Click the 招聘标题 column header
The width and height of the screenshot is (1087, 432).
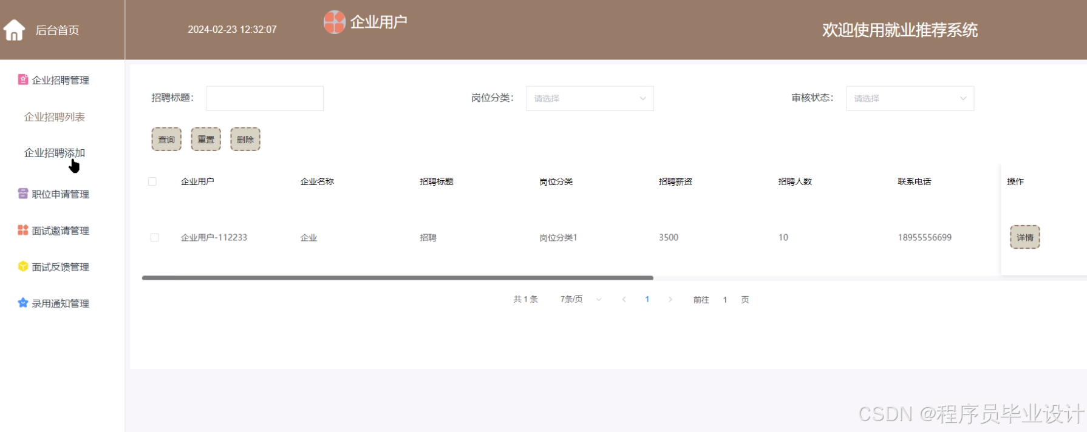pos(437,181)
